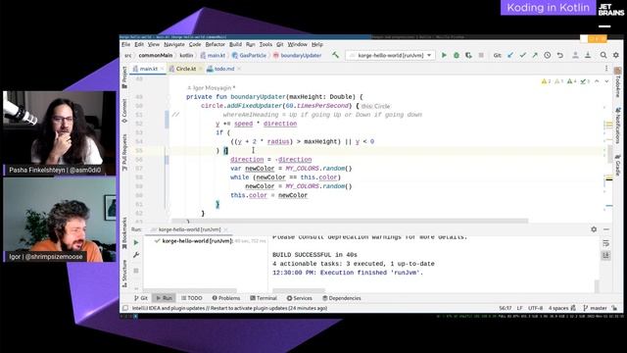Open the Dependencies tool window tab at the bottom
Image resolution: width=627 pixels, height=353 pixels.
pos(342,298)
